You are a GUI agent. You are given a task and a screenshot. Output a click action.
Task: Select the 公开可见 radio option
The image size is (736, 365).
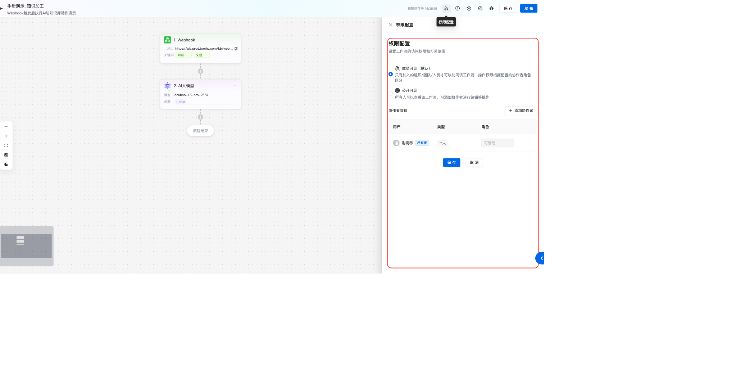391,94
